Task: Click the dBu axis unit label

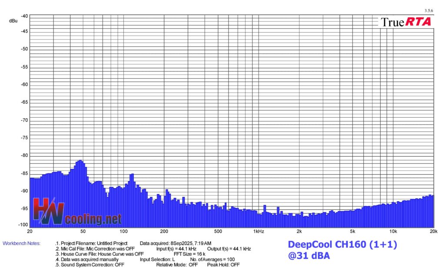Action: pyautogui.click(x=13, y=20)
